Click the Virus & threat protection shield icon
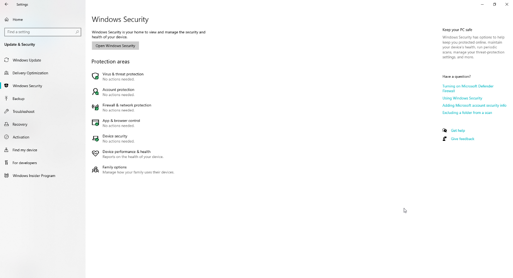513x278 pixels. coord(95,76)
